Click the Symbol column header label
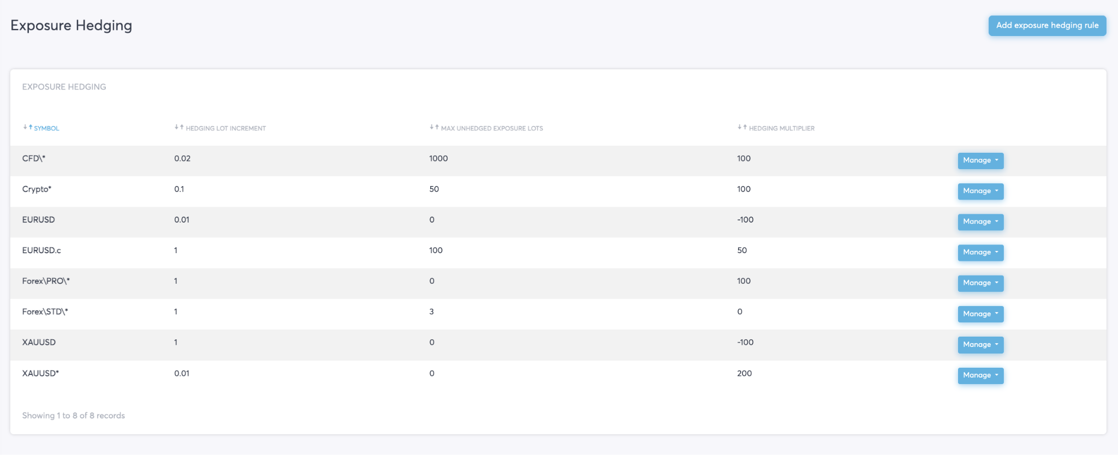 point(46,128)
